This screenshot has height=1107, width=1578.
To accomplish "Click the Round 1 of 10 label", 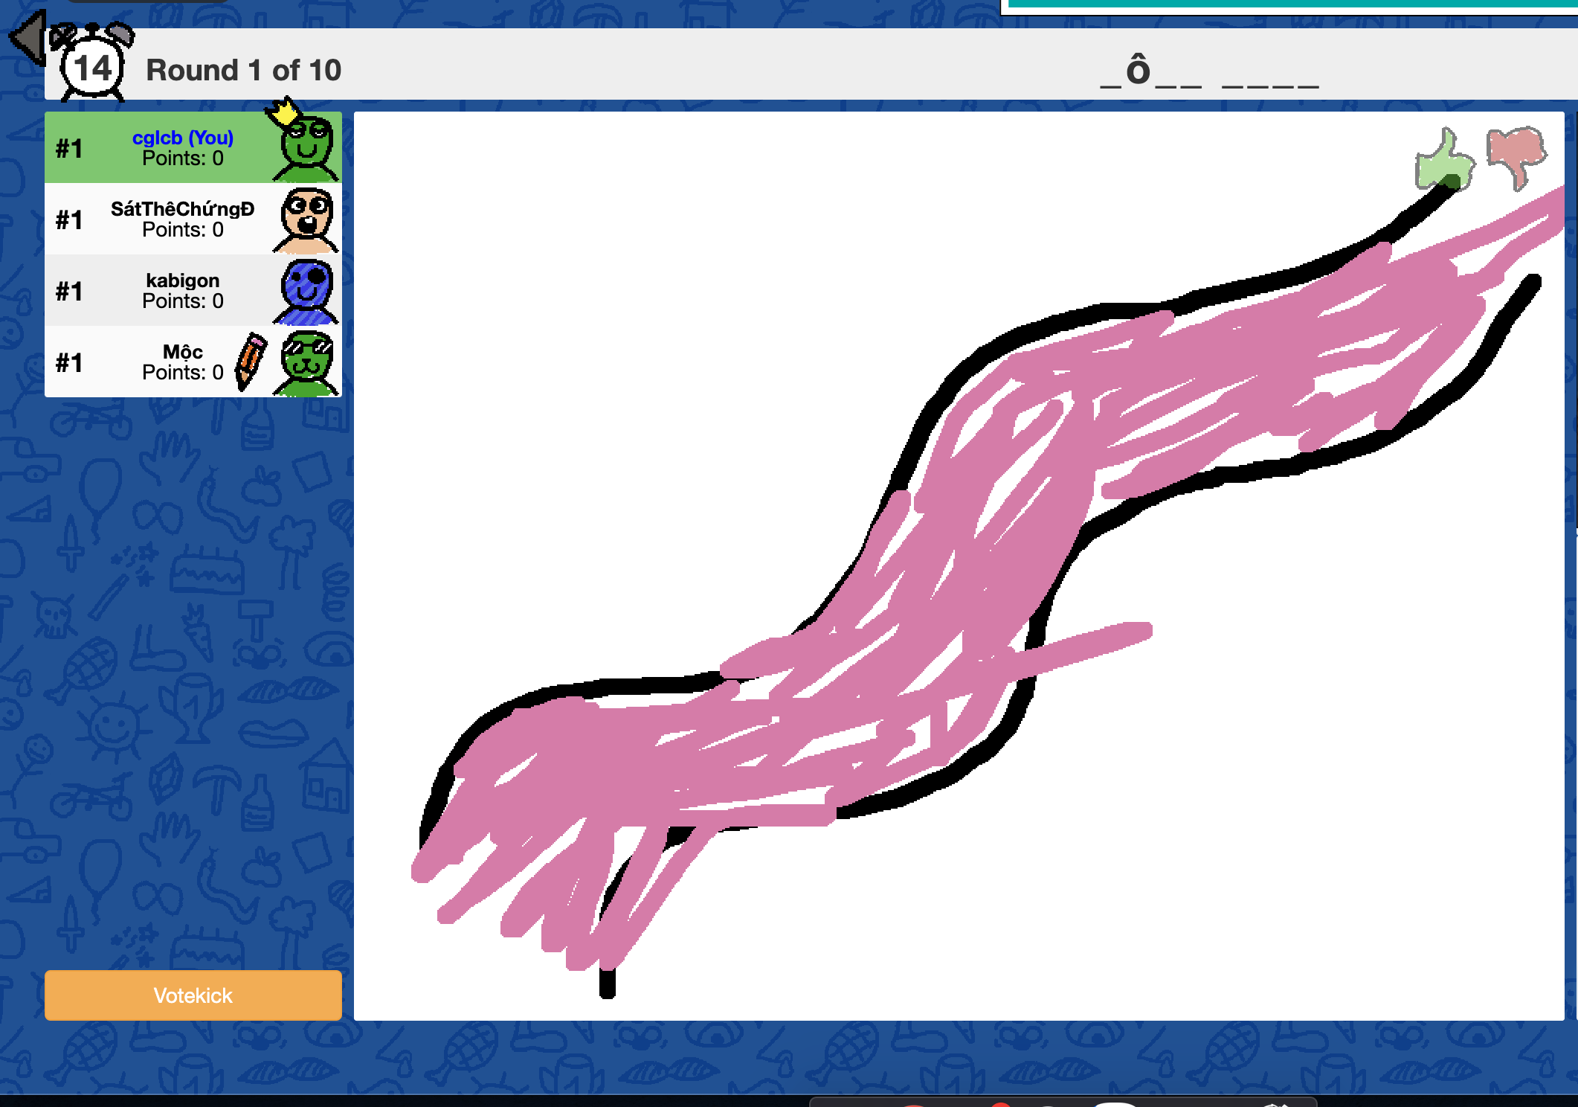I will coord(243,71).
